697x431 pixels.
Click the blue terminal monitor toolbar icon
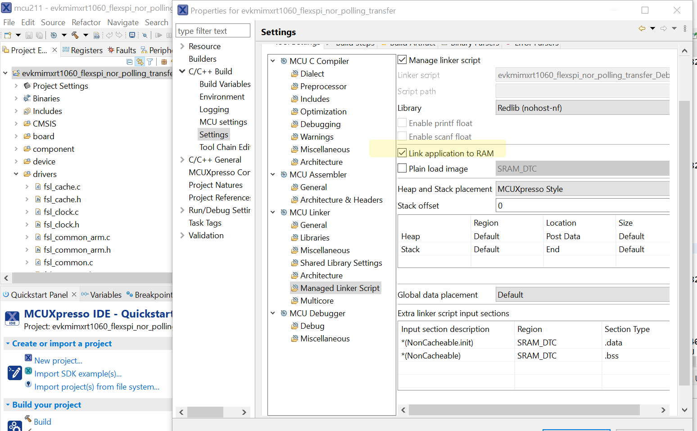pyautogui.click(x=132, y=35)
